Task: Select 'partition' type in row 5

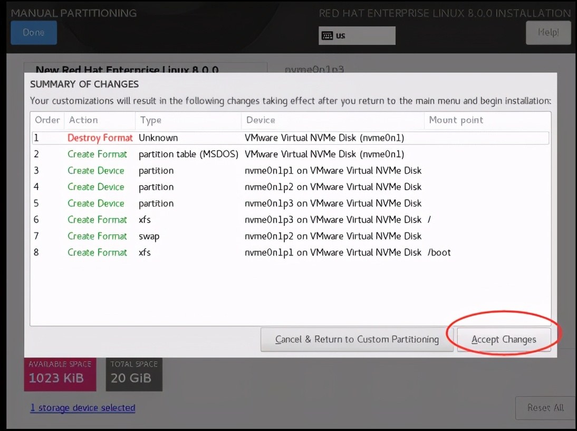Action: coord(156,204)
